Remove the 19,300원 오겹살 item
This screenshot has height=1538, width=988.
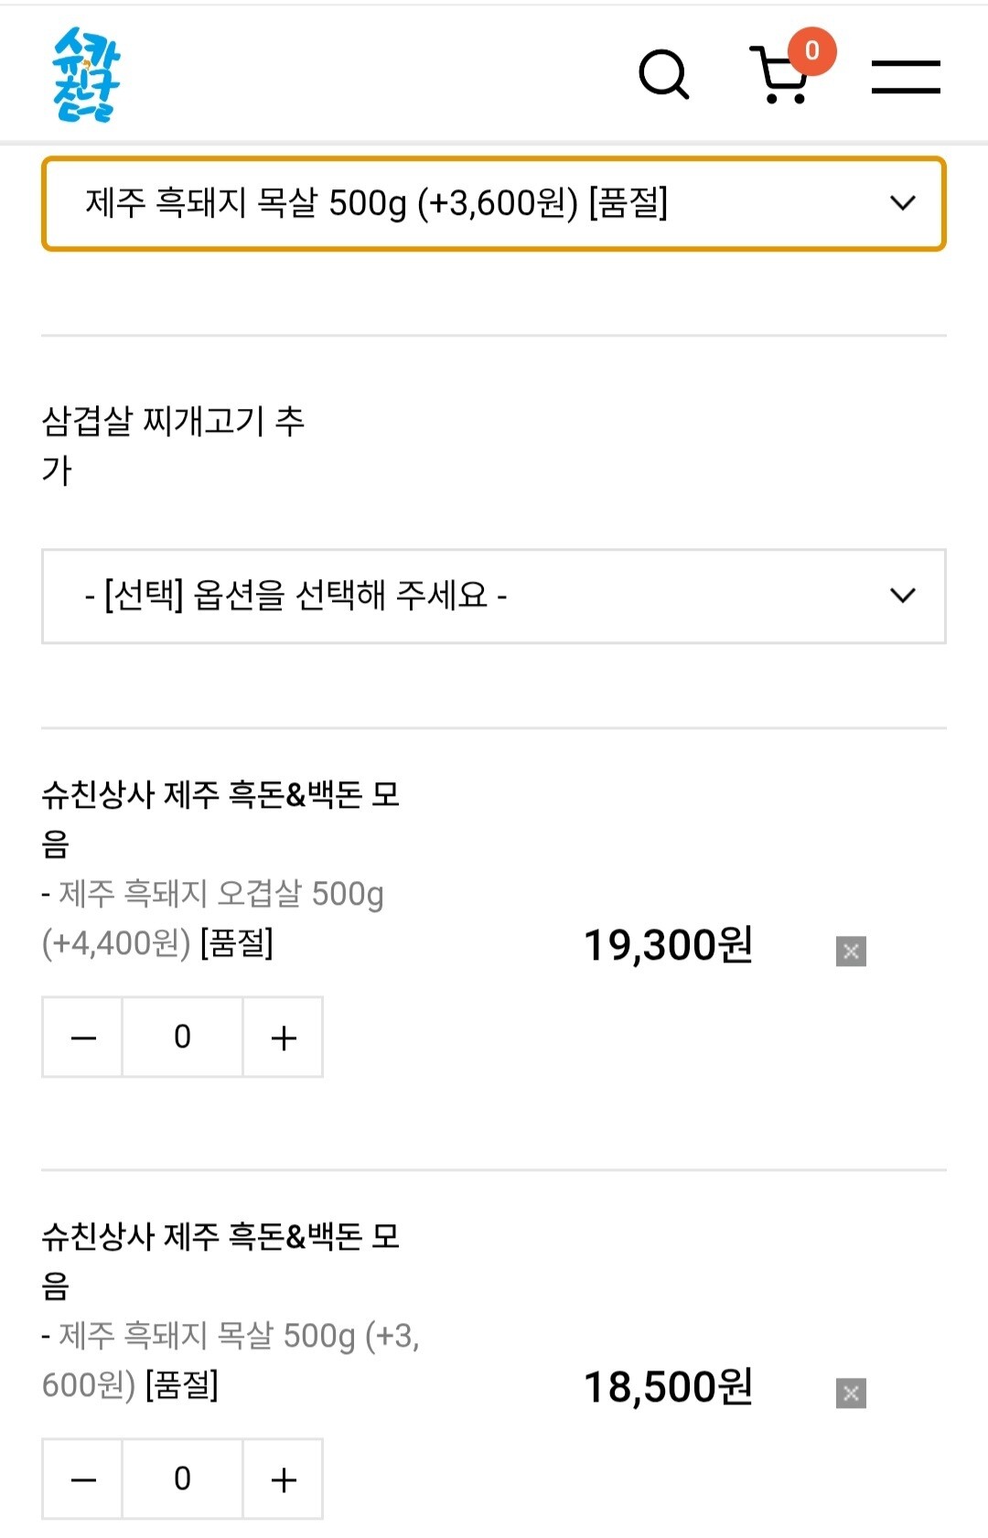851,952
